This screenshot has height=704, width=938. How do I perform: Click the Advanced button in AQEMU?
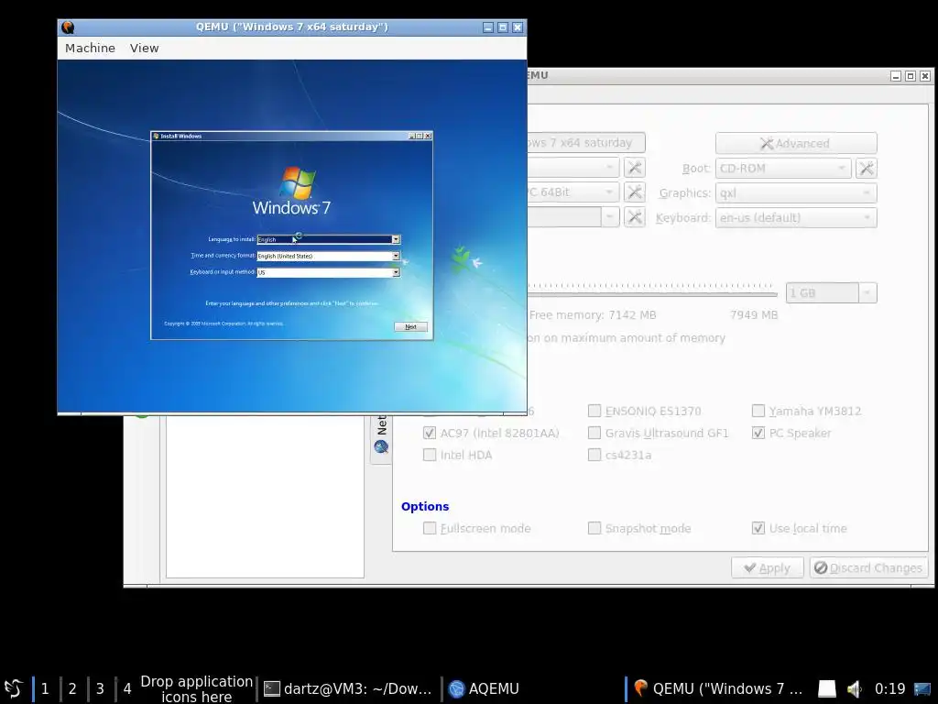pyautogui.click(x=796, y=143)
